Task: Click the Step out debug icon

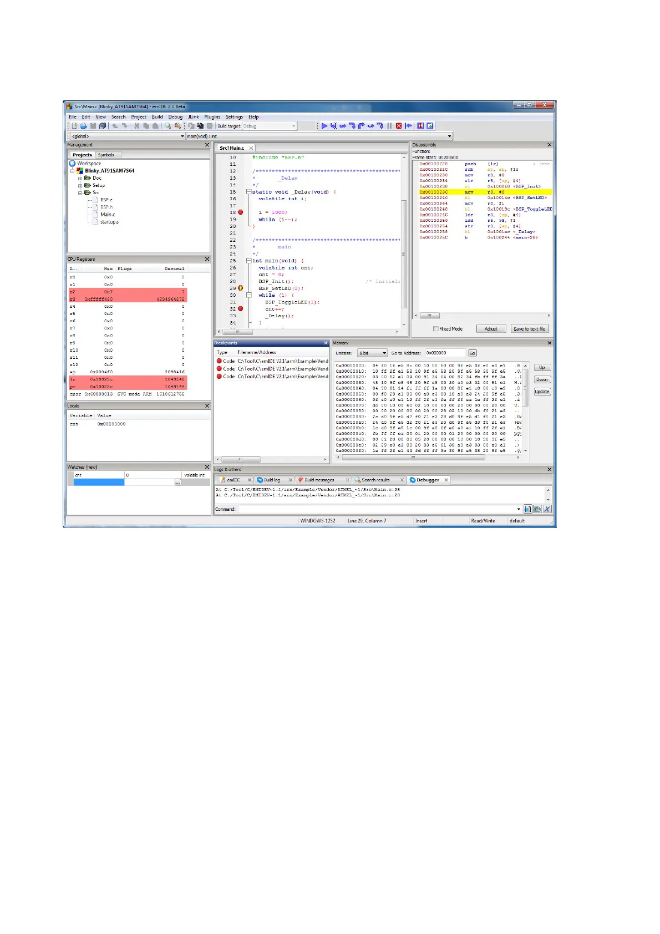Action: point(361,126)
